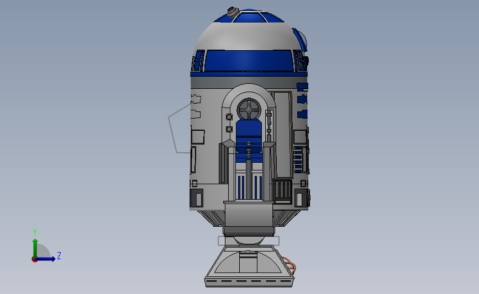Screen dimensions: 479x294
Task: Select the wide blue band on the dome
Action: 249,61
